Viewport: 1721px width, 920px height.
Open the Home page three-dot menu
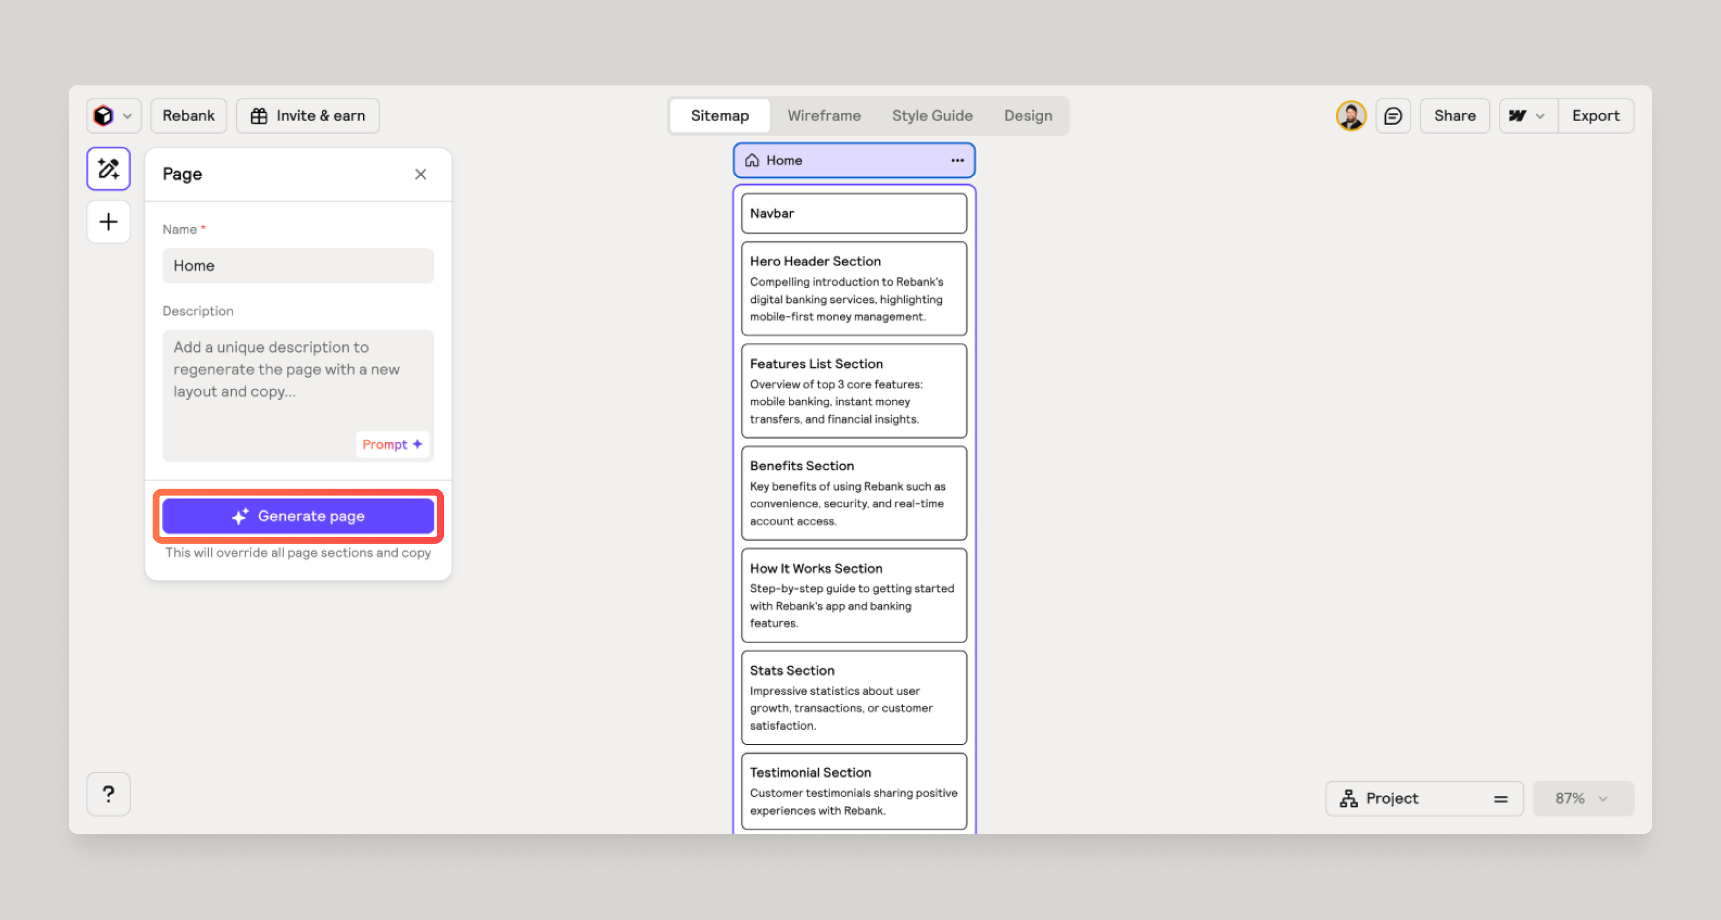[957, 161]
